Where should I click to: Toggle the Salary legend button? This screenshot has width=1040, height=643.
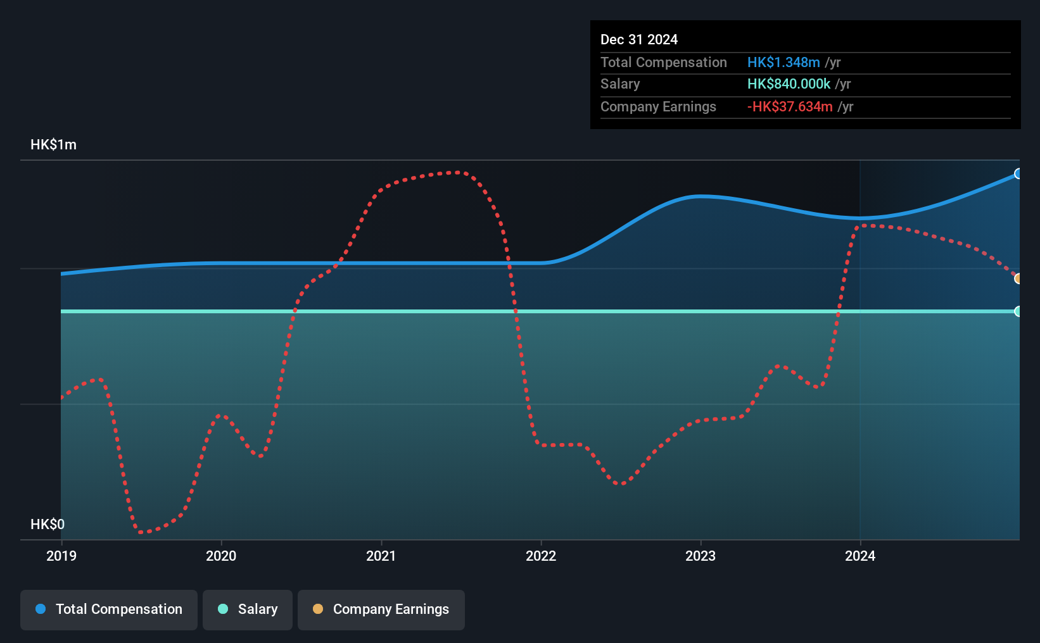coord(248,609)
